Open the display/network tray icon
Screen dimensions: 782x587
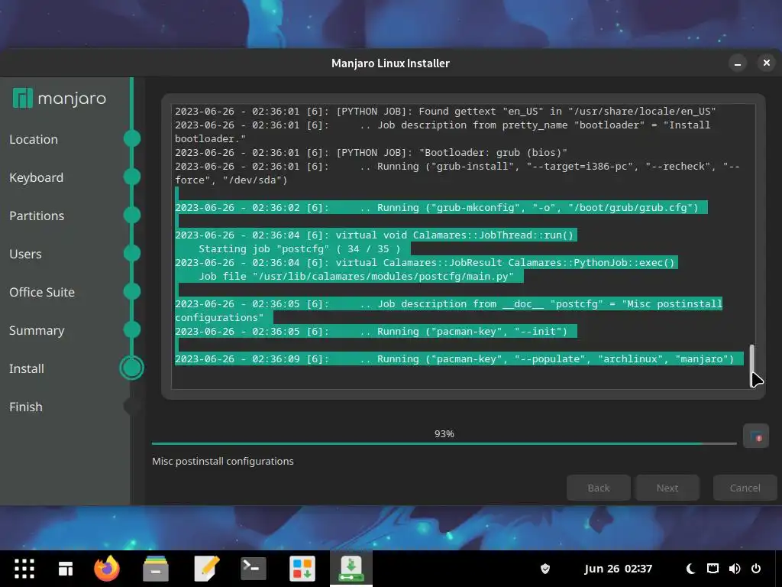point(713,569)
